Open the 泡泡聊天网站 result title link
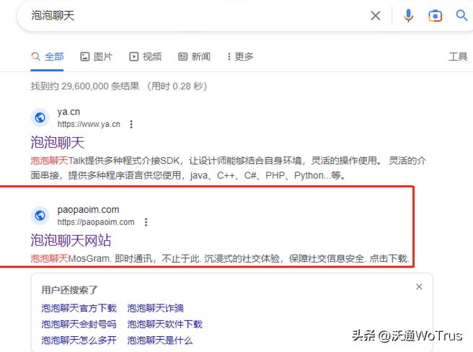The width and height of the screenshot is (473, 352). click(71, 240)
